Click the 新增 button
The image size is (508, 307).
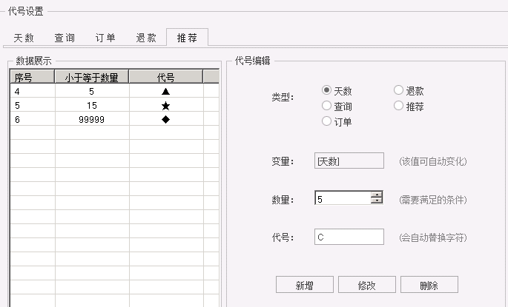[x=305, y=285]
